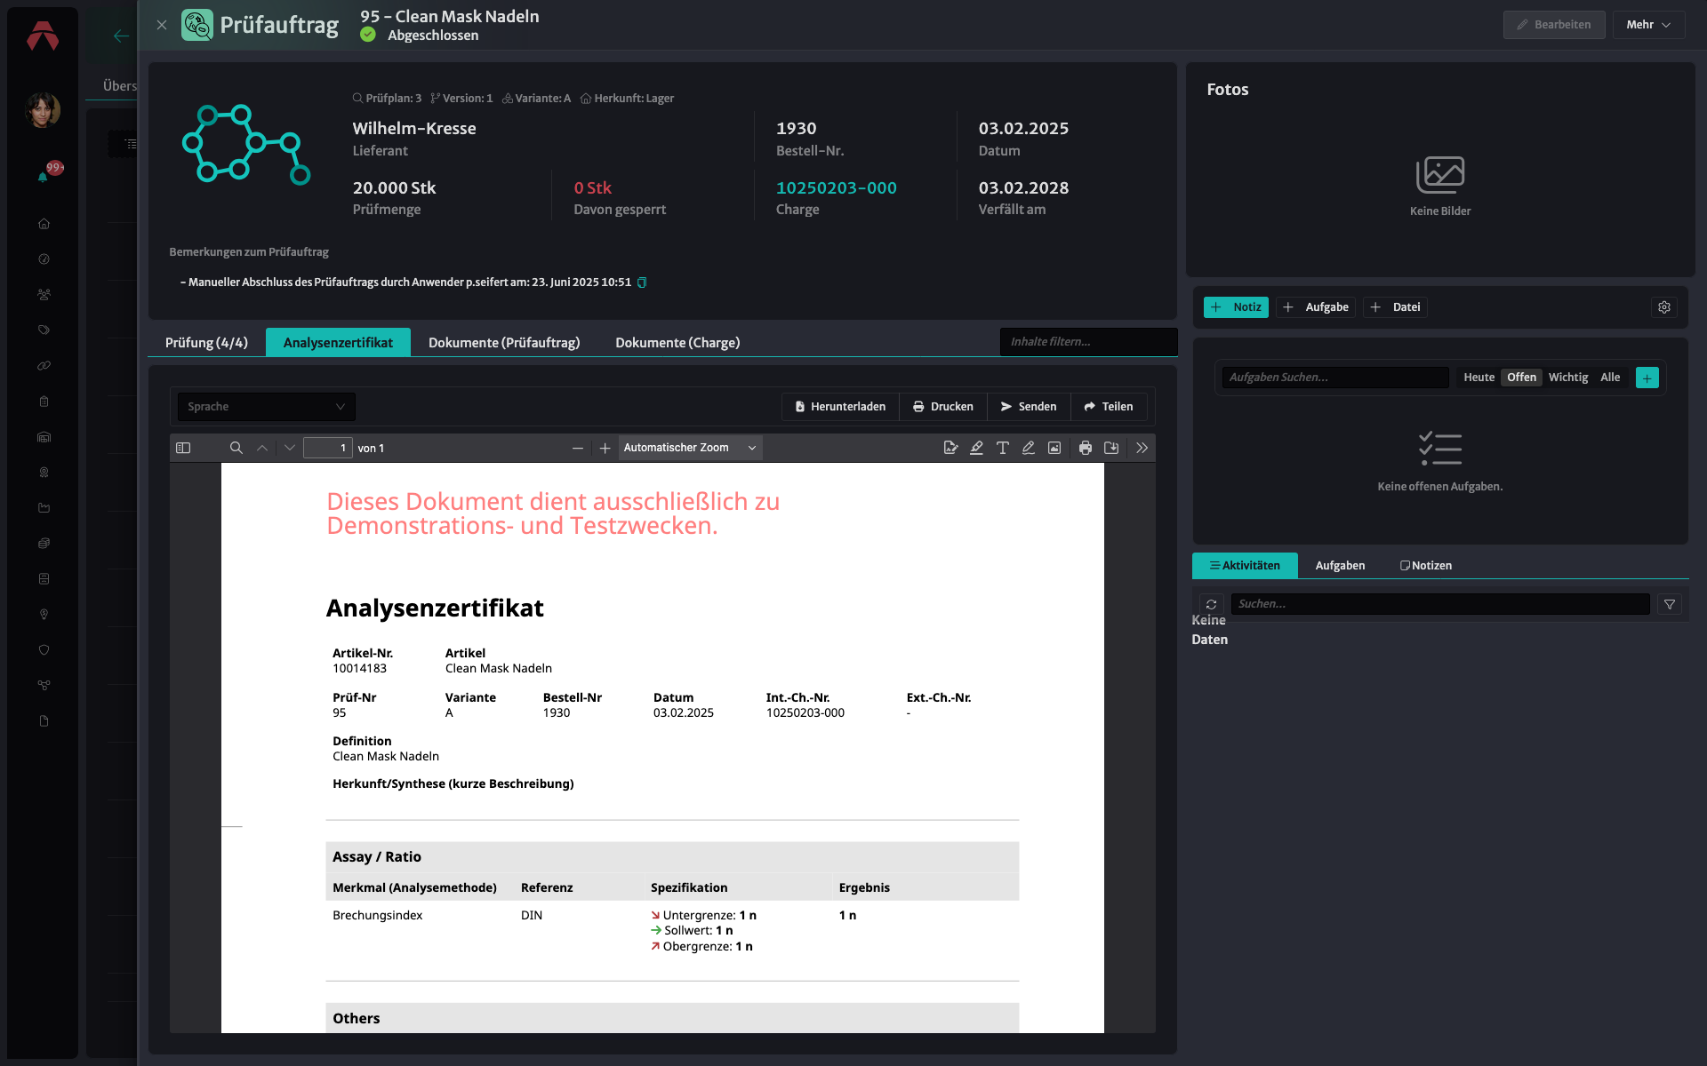Open the Mehr dropdown menu
Viewport: 1707px width, 1066px height.
1648,25
